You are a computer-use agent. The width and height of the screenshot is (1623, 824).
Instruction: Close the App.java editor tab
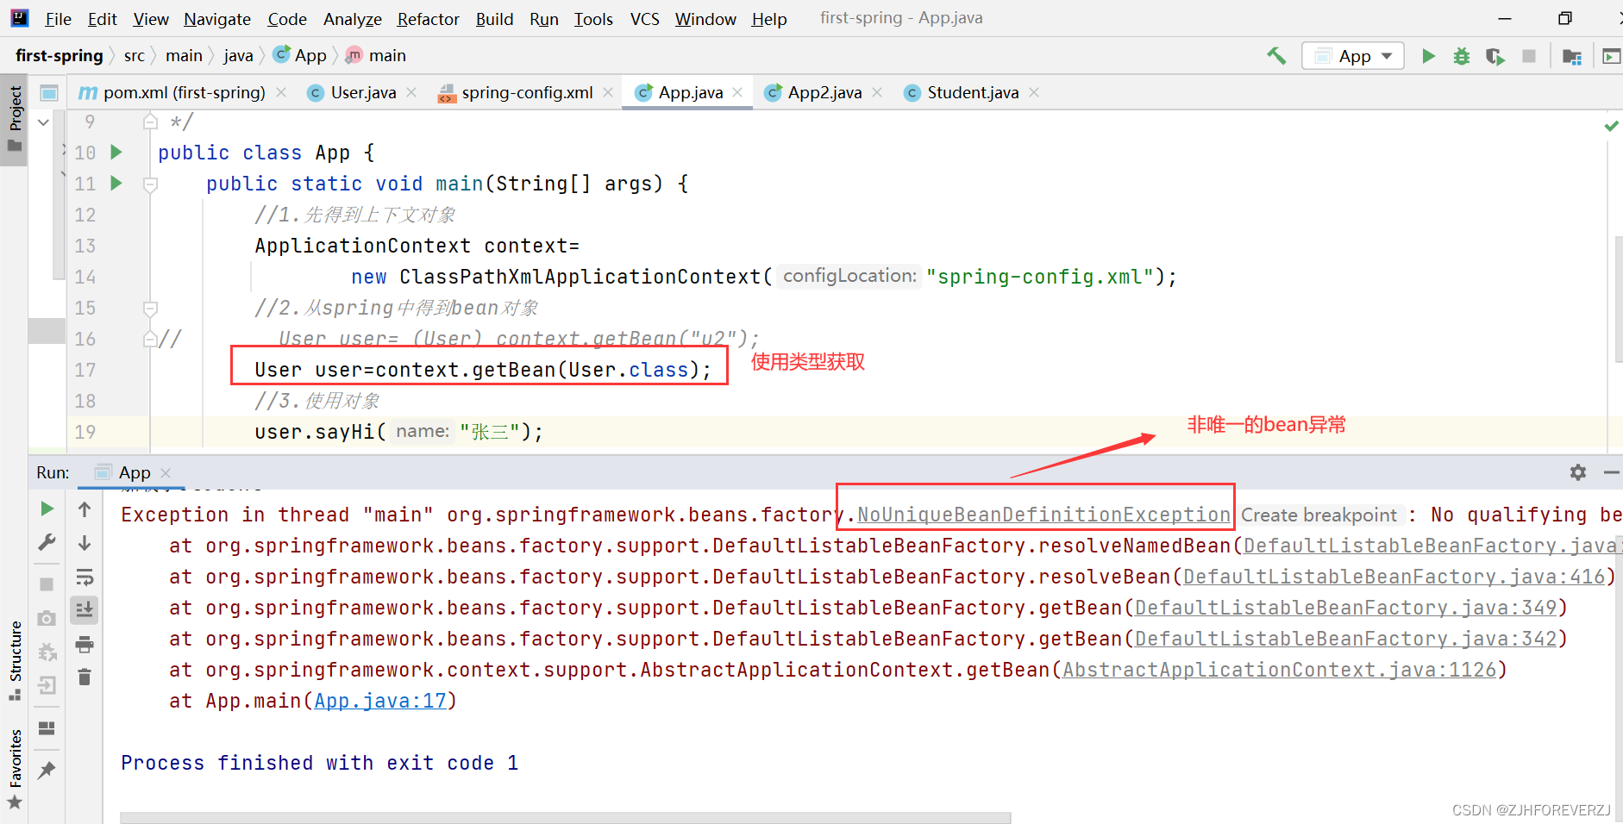(x=737, y=92)
